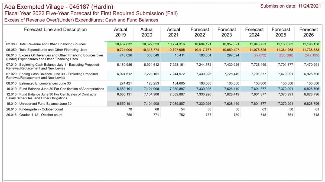The image size is (325, 182).
Task: Click total expenditures value 10,707,905
Action: click(176, 50)
